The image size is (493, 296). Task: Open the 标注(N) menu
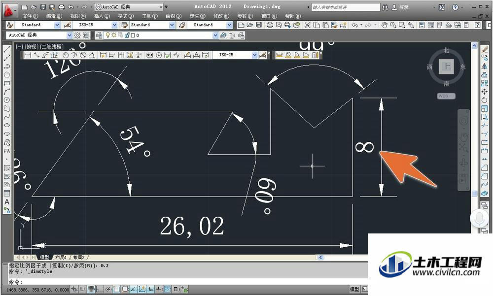[198, 16]
